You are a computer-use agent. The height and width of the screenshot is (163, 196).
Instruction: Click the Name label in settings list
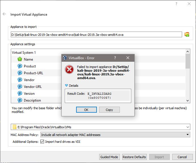pyautogui.click(x=28, y=59)
